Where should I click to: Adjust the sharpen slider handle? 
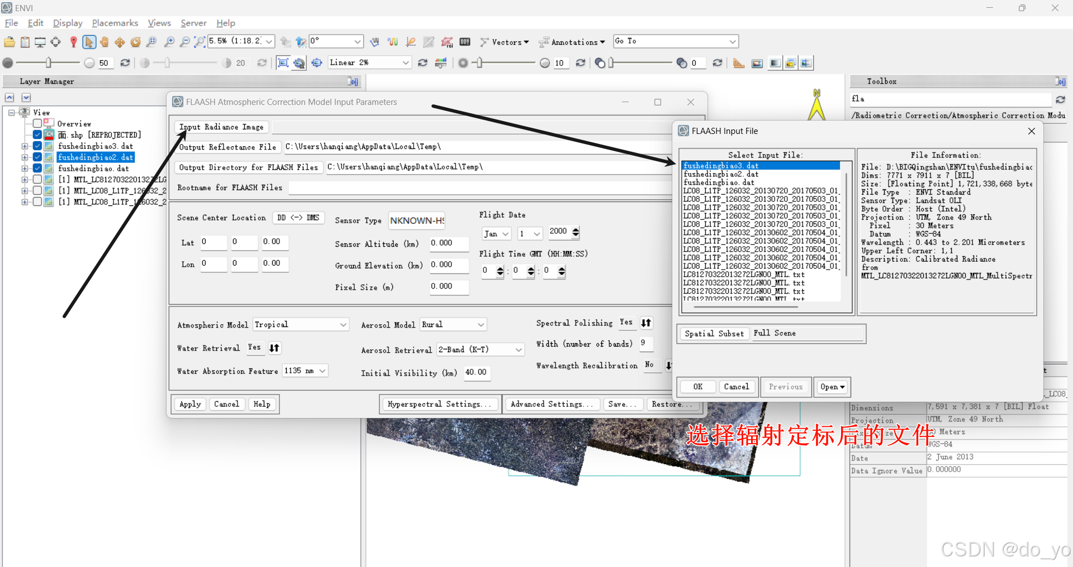coord(479,63)
